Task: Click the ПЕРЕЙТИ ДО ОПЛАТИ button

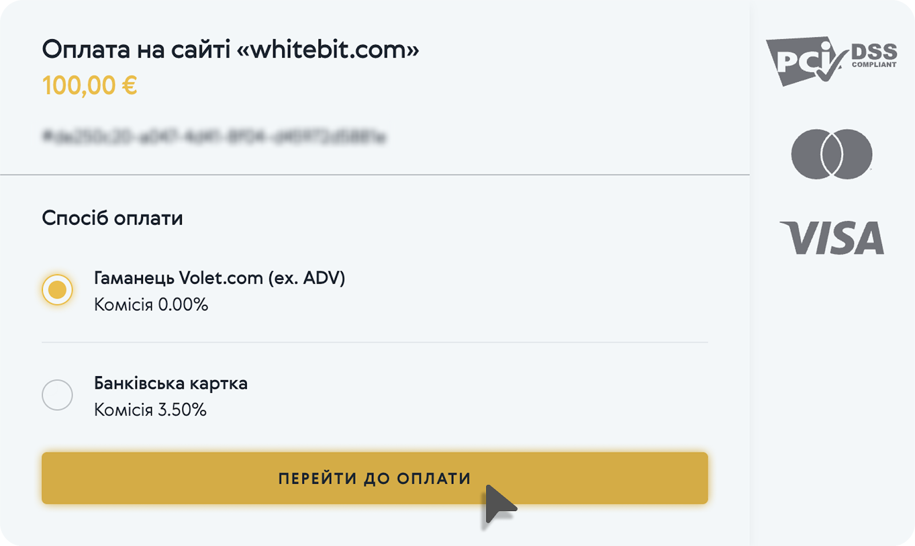Action: click(375, 478)
